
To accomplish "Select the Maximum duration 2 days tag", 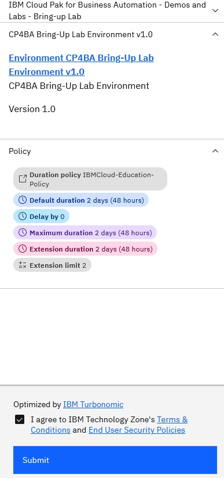I will click(85, 232).
